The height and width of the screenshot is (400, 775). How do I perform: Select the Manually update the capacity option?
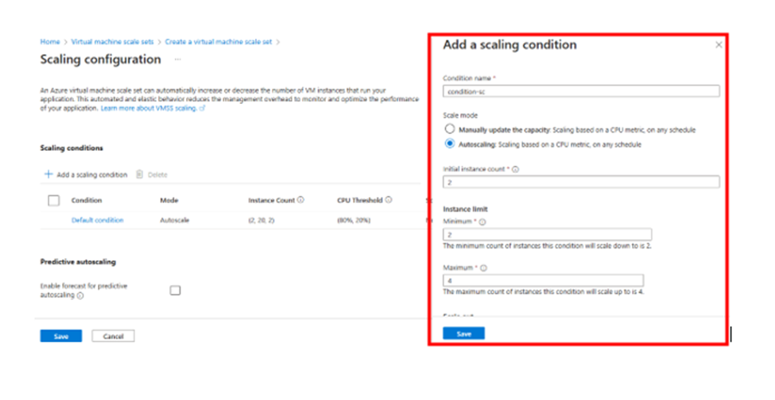click(x=450, y=129)
